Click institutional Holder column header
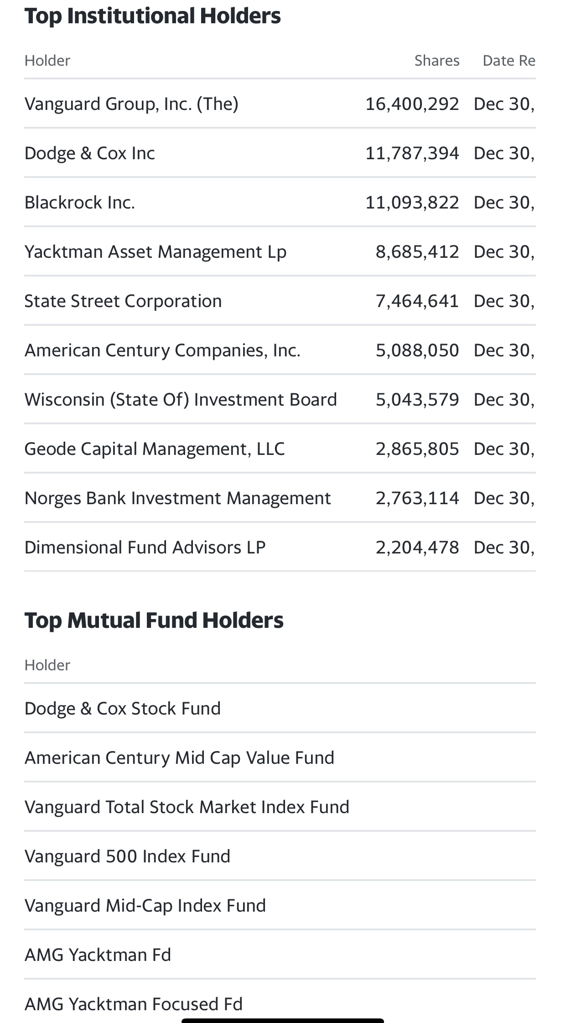Screen dimensions: 566x1023 click(47, 61)
